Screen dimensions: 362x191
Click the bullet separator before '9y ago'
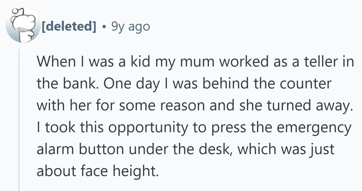pos(104,27)
